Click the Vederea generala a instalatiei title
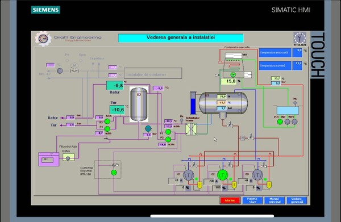 (x=181, y=38)
